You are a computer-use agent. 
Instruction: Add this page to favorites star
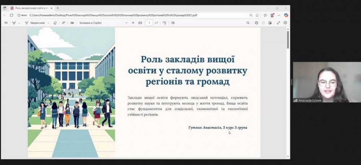click(x=257, y=15)
